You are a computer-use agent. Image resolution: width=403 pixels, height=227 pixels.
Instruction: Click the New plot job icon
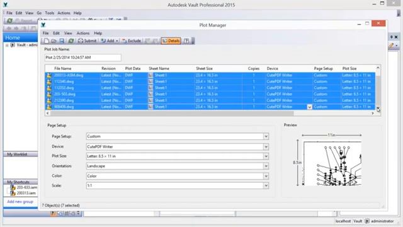click(47, 41)
